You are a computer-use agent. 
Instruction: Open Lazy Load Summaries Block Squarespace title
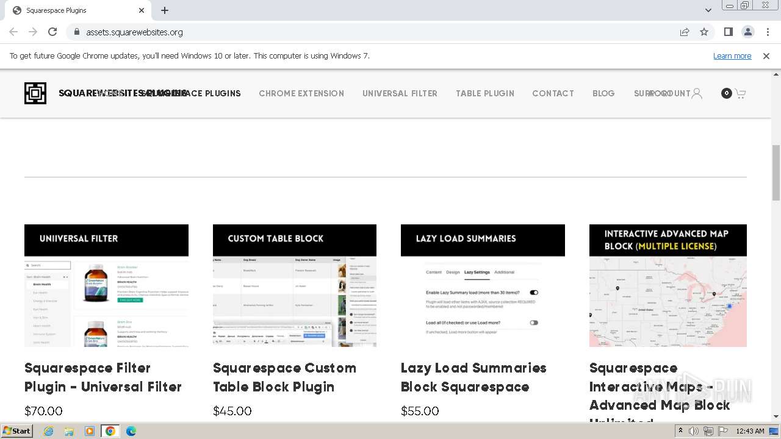pyautogui.click(x=473, y=377)
